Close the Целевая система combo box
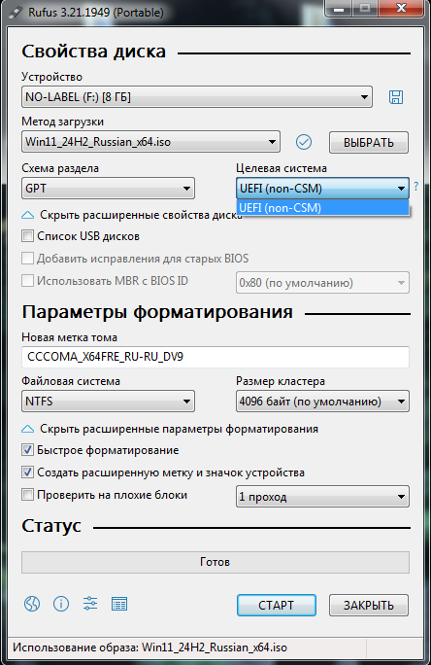The width and height of the screenshot is (431, 665). [x=322, y=189]
